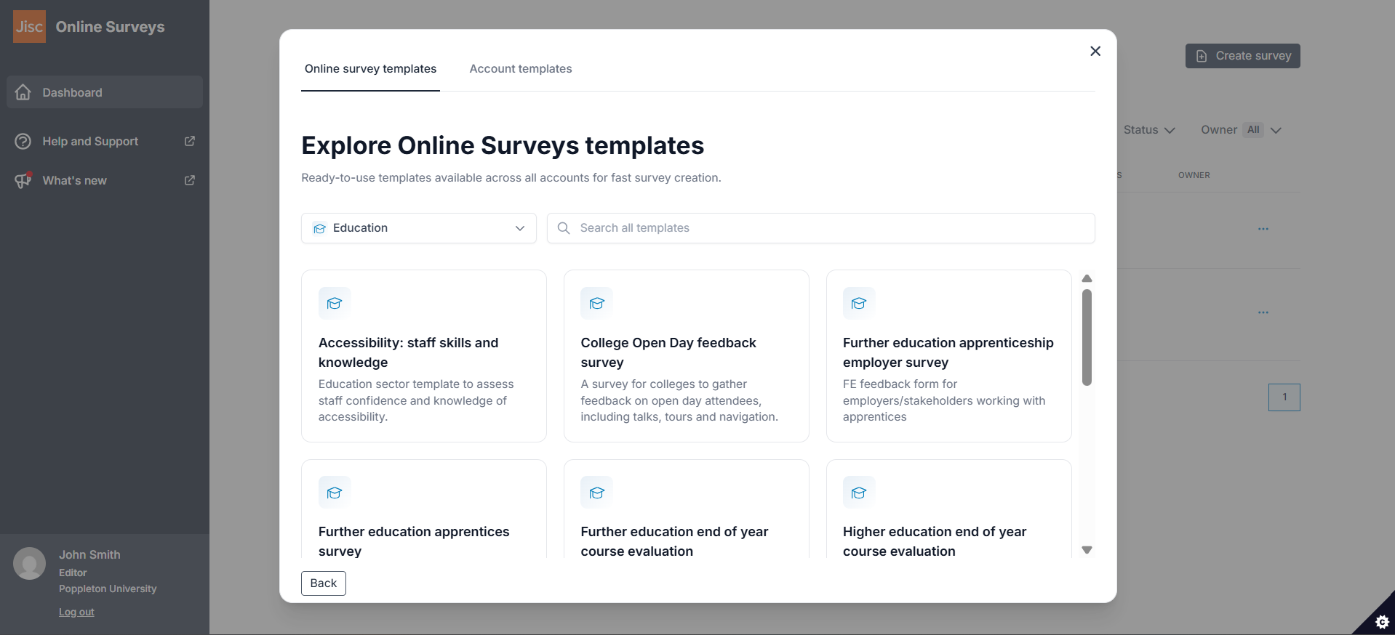Click the Create survey button

coord(1243,56)
